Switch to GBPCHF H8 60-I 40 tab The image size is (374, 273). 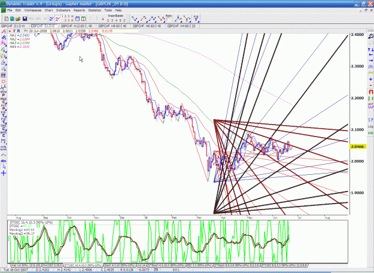tap(112, 26)
